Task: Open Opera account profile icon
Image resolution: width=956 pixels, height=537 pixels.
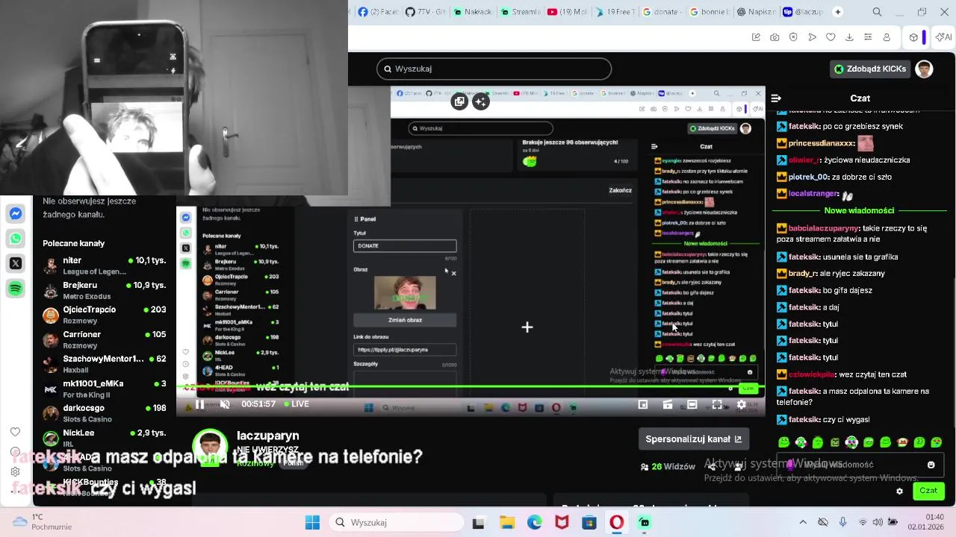Action: tap(887, 37)
